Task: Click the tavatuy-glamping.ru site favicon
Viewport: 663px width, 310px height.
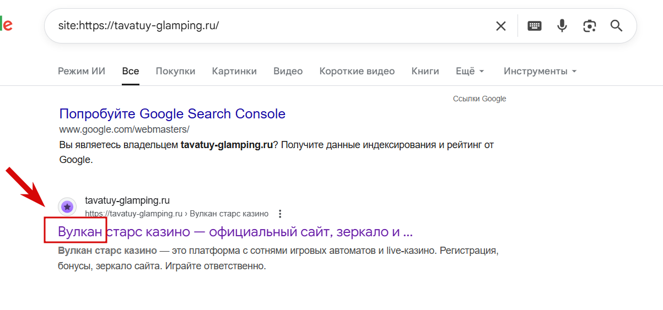Action: tap(67, 207)
